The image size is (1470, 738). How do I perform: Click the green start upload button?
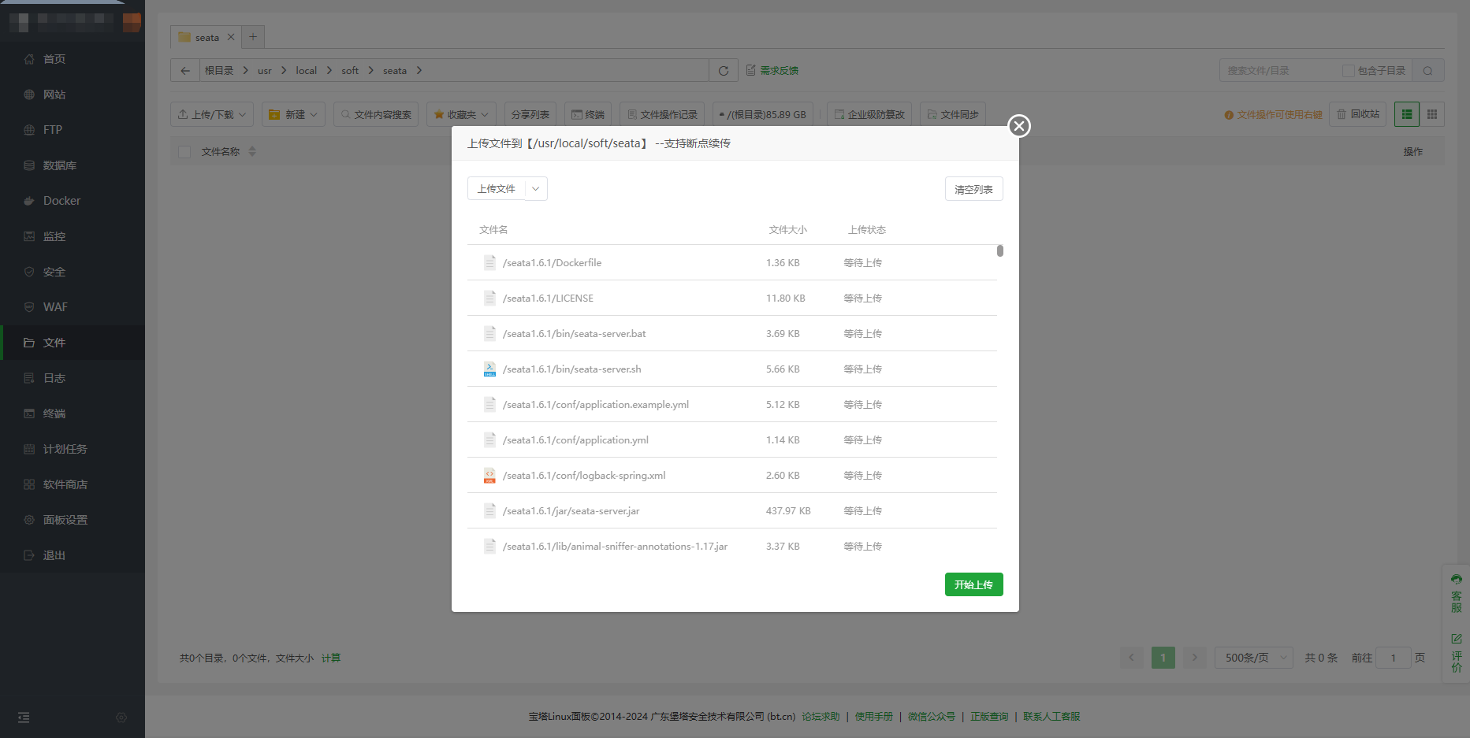click(973, 584)
